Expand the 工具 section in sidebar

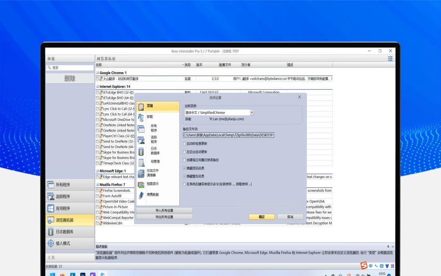click(70, 257)
